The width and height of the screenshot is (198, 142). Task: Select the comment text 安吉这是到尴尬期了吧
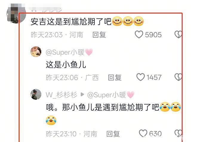pyautogui.click(x=71, y=21)
